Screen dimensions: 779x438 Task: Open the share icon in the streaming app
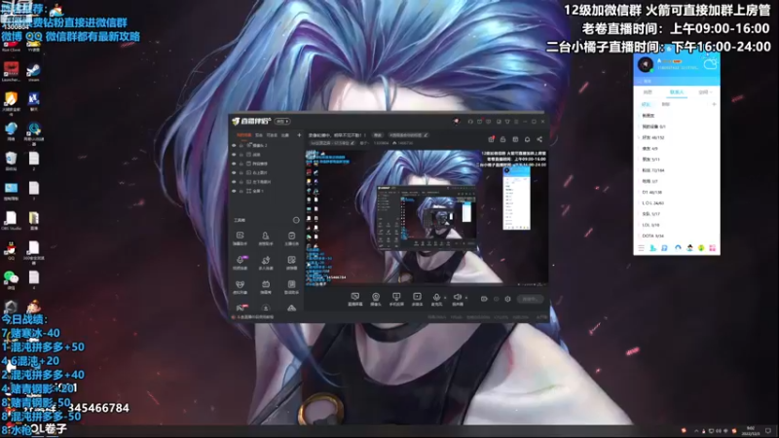539,139
